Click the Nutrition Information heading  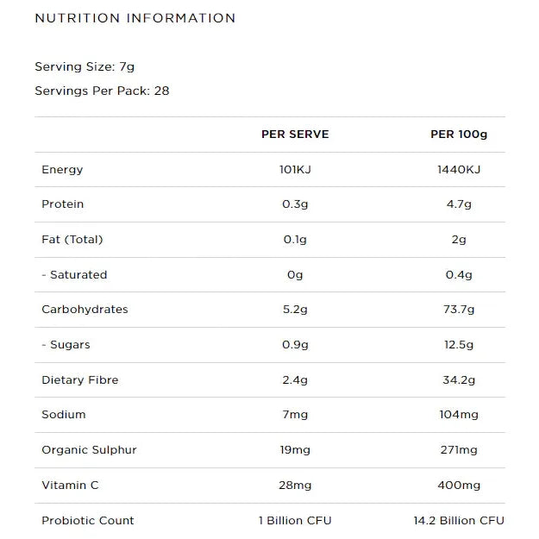coord(135,18)
